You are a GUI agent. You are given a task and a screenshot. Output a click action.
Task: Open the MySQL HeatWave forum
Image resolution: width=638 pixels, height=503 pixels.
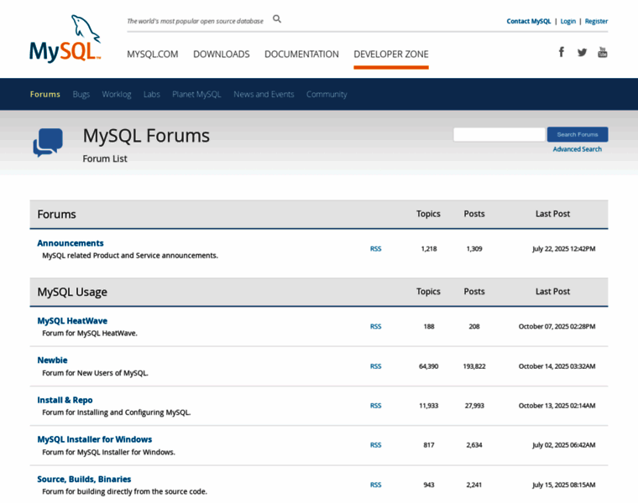pos(72,321)
